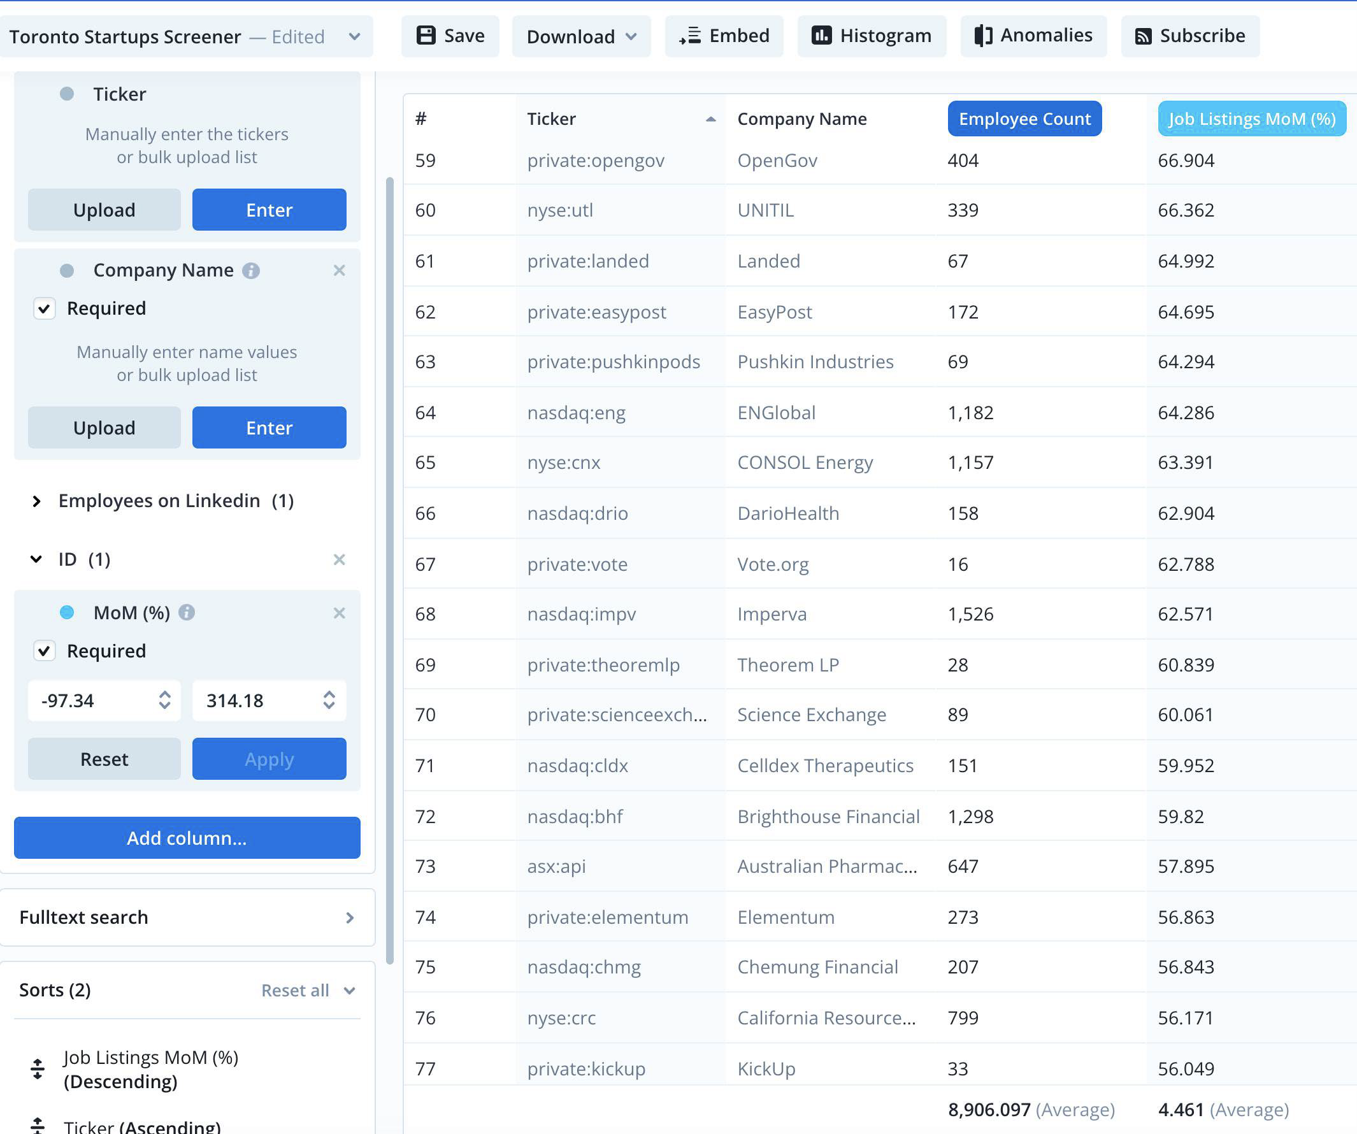Click the Reset all link in Sorts
1357x1134 pixels.
296,991
